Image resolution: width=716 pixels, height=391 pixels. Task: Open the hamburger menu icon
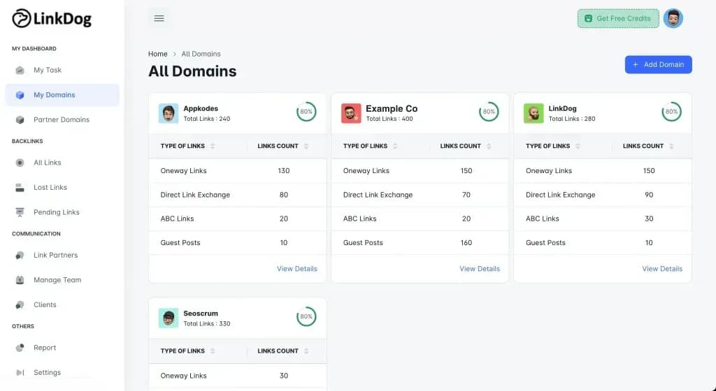tap(159, 18)
